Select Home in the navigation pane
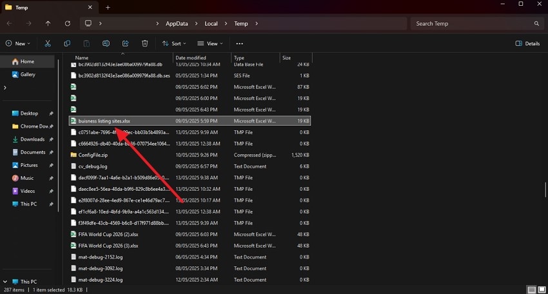Viewport: 548px width, 294px height. 28,61
